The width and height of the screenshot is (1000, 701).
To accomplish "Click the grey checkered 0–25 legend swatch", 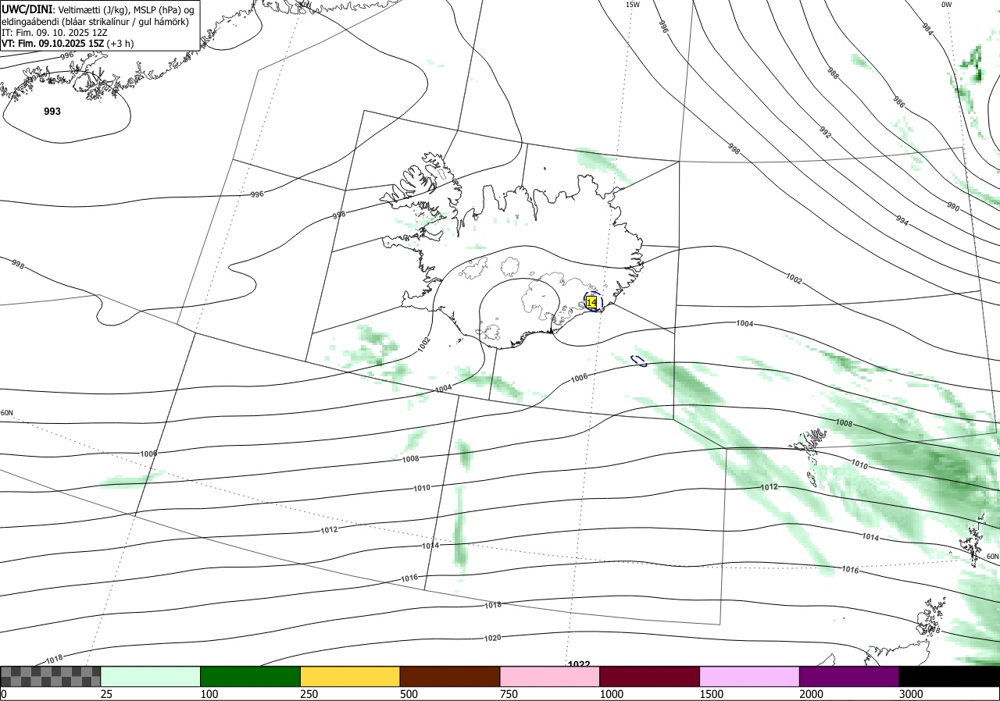I will point(51,676).
